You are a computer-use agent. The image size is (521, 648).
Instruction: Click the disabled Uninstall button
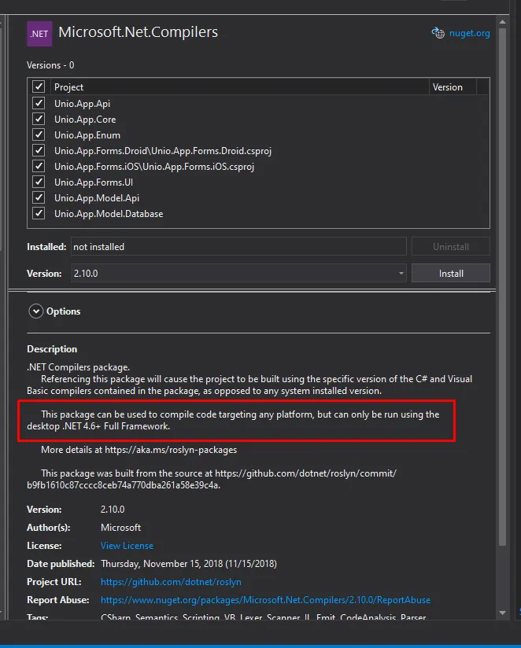tap(451, 247)
